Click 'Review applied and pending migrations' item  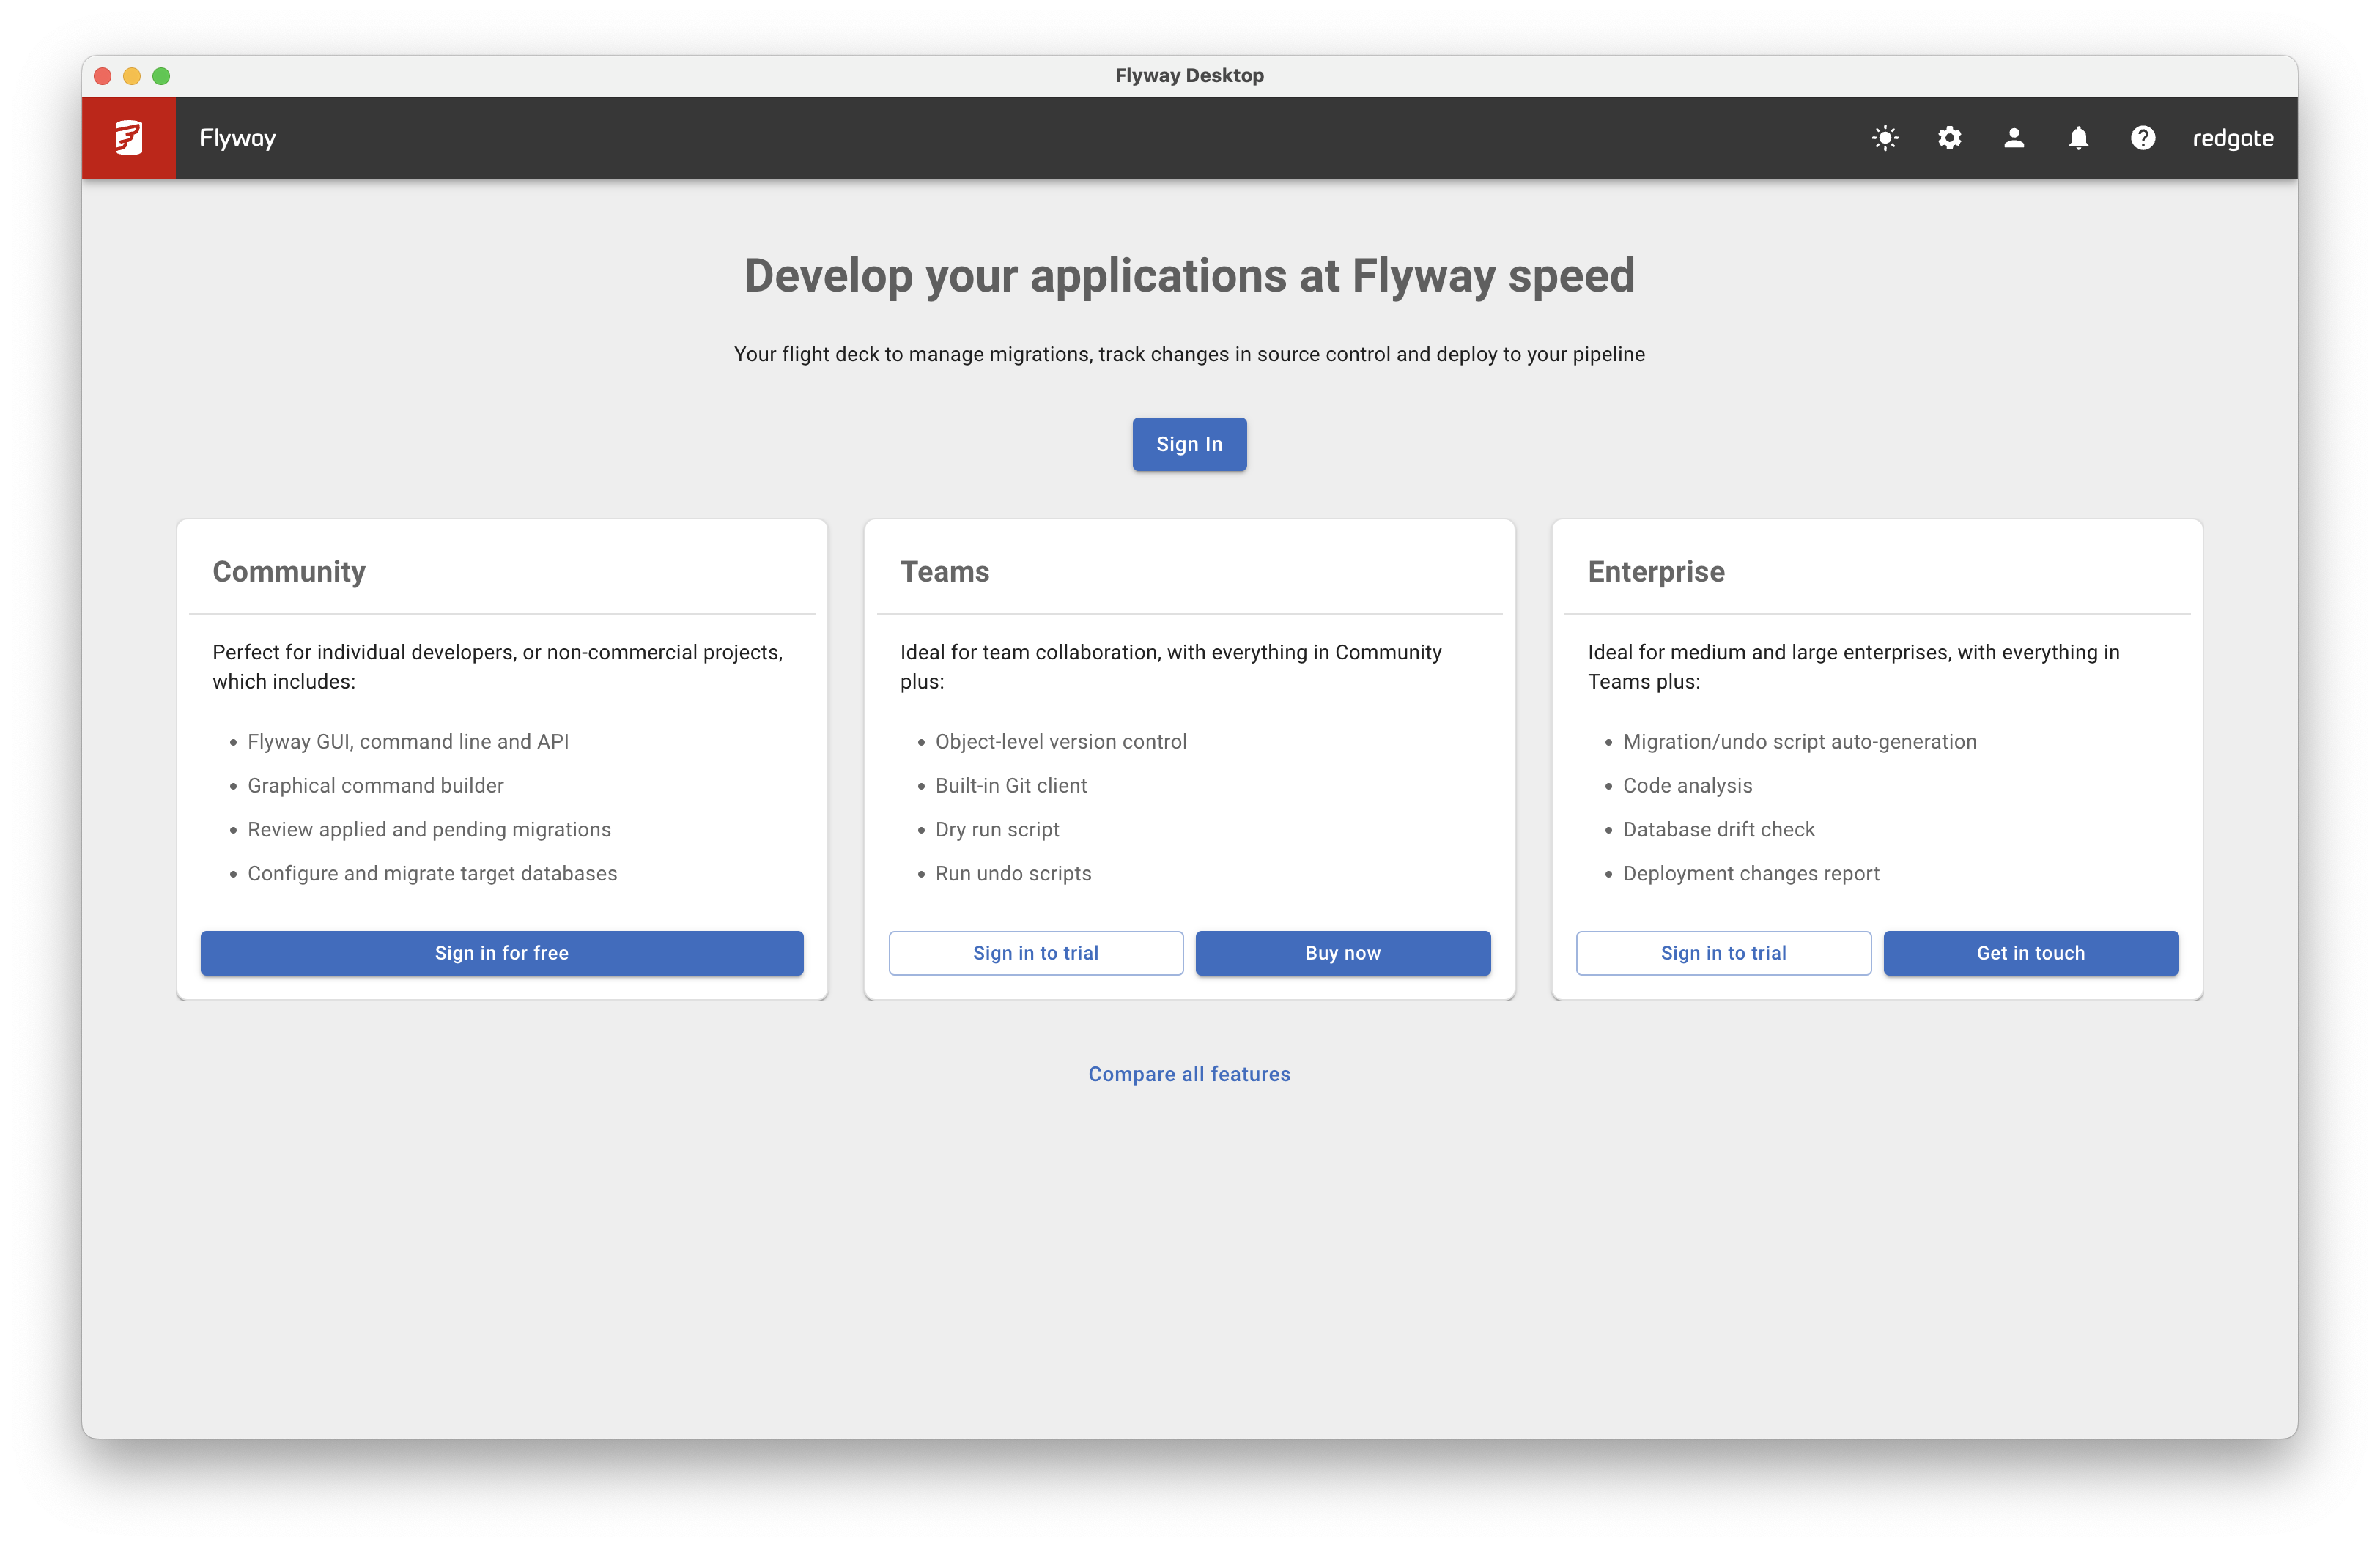coord(429,829)
